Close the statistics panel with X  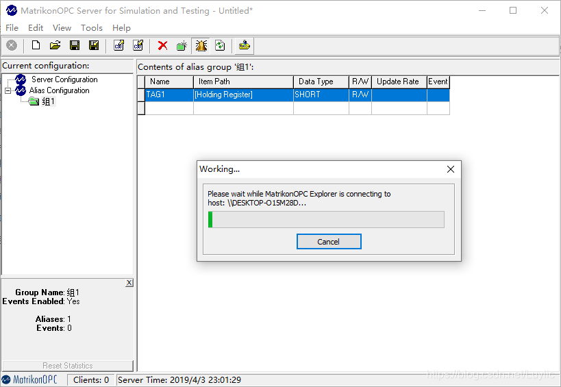tap(129, 283)
